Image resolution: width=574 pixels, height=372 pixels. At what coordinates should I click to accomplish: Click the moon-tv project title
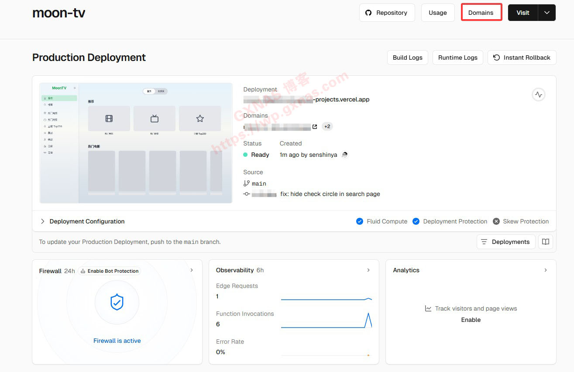point(59,13)
